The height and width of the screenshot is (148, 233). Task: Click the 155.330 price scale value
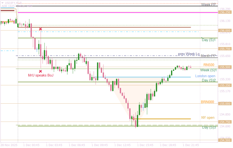(225, 79)
